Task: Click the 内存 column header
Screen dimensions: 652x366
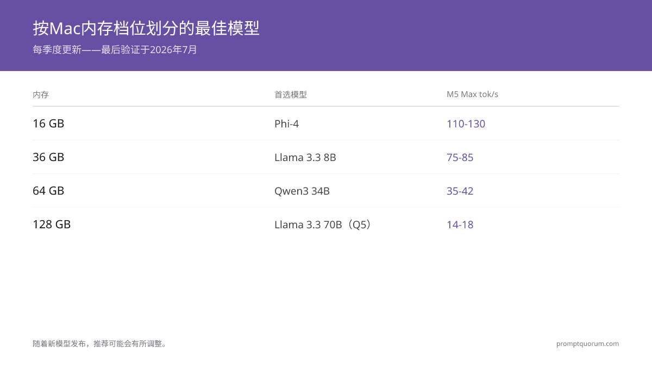Action: [x=41, y=94]
